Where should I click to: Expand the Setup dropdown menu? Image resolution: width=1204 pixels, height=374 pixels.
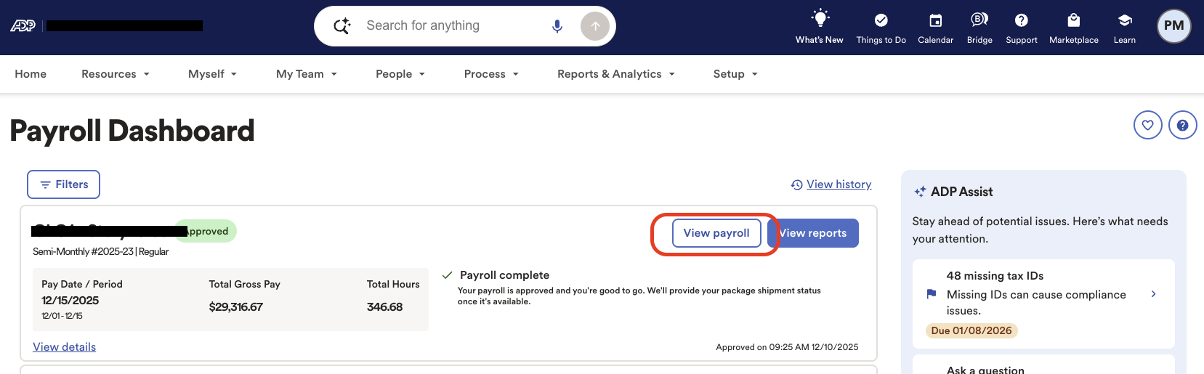735,74
